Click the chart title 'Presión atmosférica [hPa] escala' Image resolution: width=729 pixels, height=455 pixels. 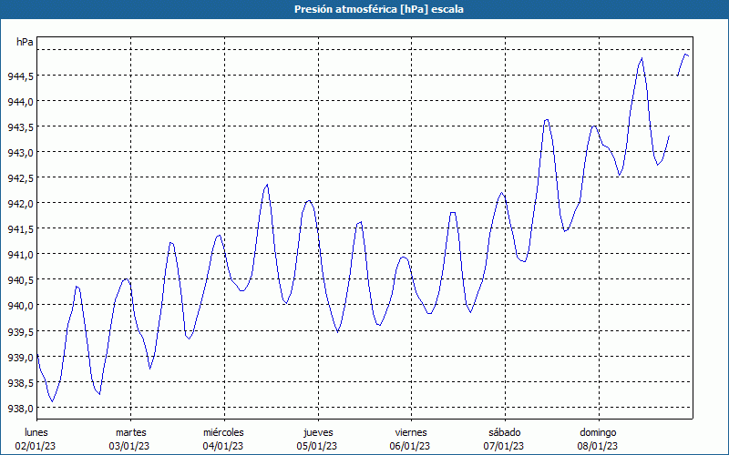[379, 9]
